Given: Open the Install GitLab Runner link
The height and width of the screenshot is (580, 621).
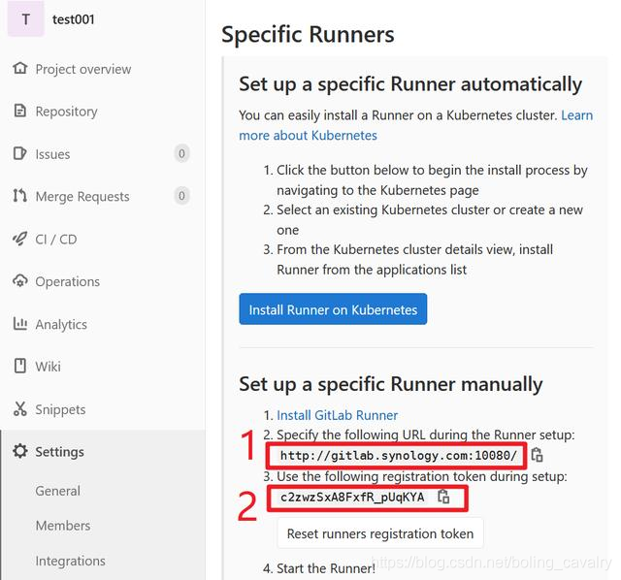Looking at the screenshot, I should click(337, 415).
